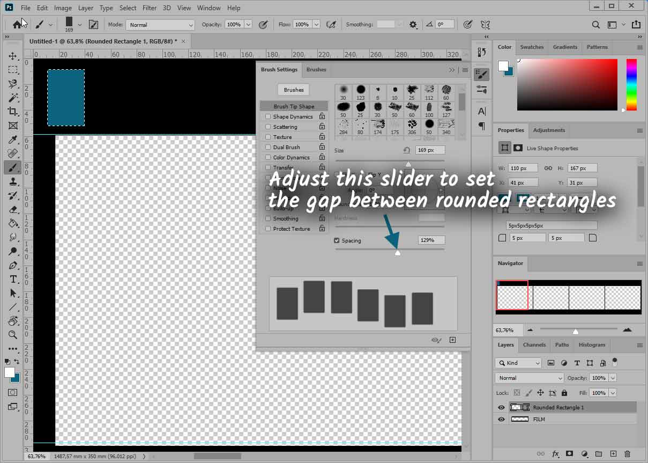Delete the selected layer with trash icon
The image size is (648, 463).
[627, 454]
